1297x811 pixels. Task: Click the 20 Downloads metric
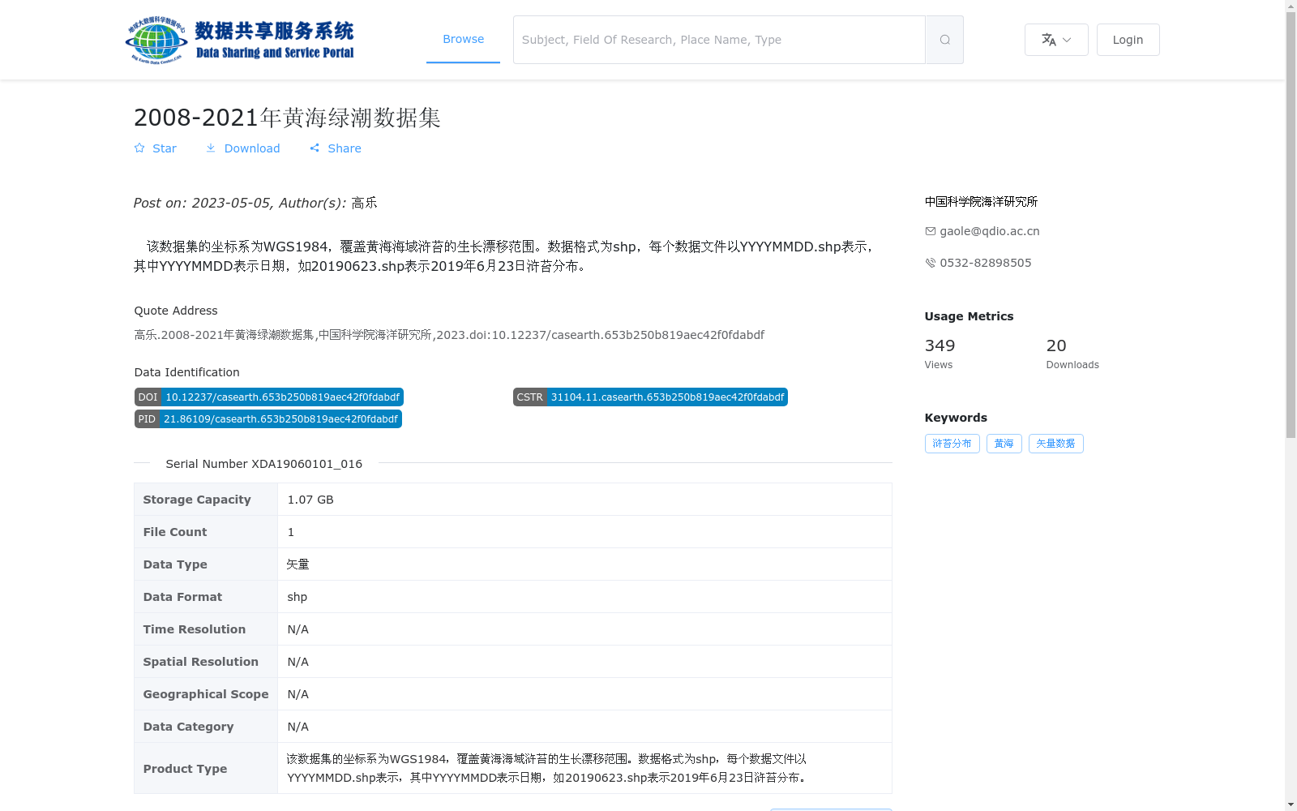click(1072, 354)
